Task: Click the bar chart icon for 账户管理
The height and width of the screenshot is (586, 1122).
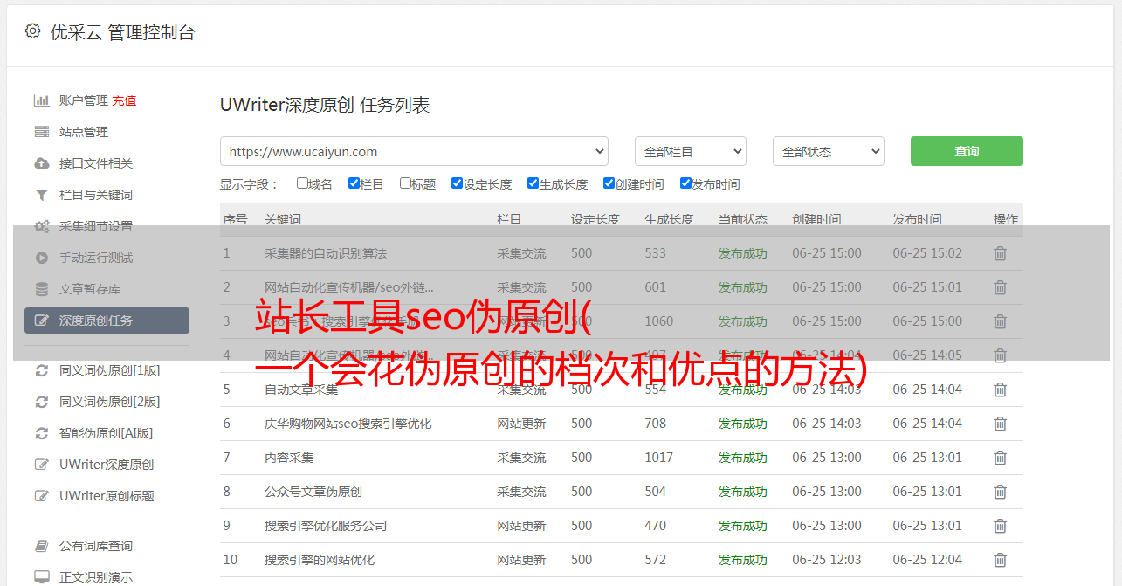Action: [41, 100]
